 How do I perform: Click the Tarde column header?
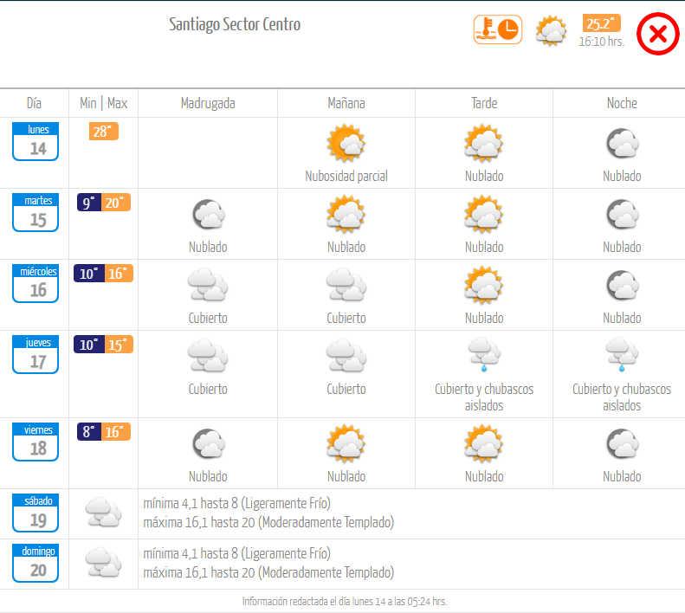(x=484, y=103)
